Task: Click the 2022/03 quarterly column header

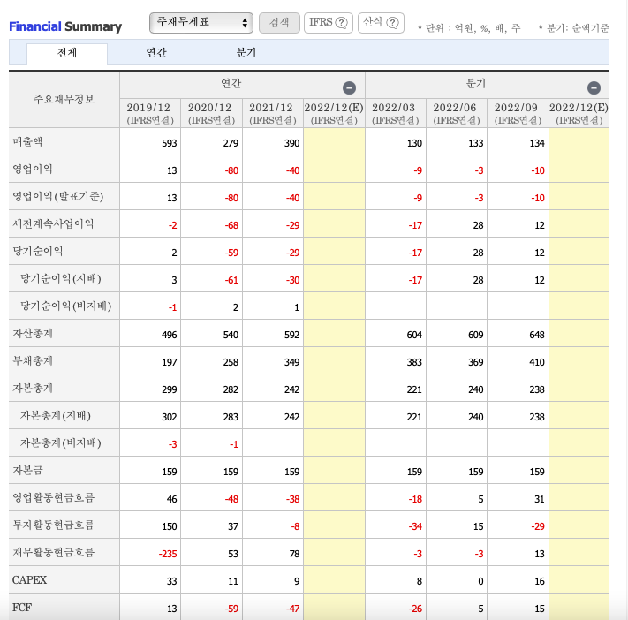Action: click(x=396, y=113)
